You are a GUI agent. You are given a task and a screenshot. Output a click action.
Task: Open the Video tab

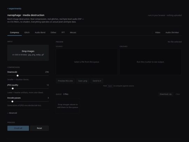pos(157,33)
